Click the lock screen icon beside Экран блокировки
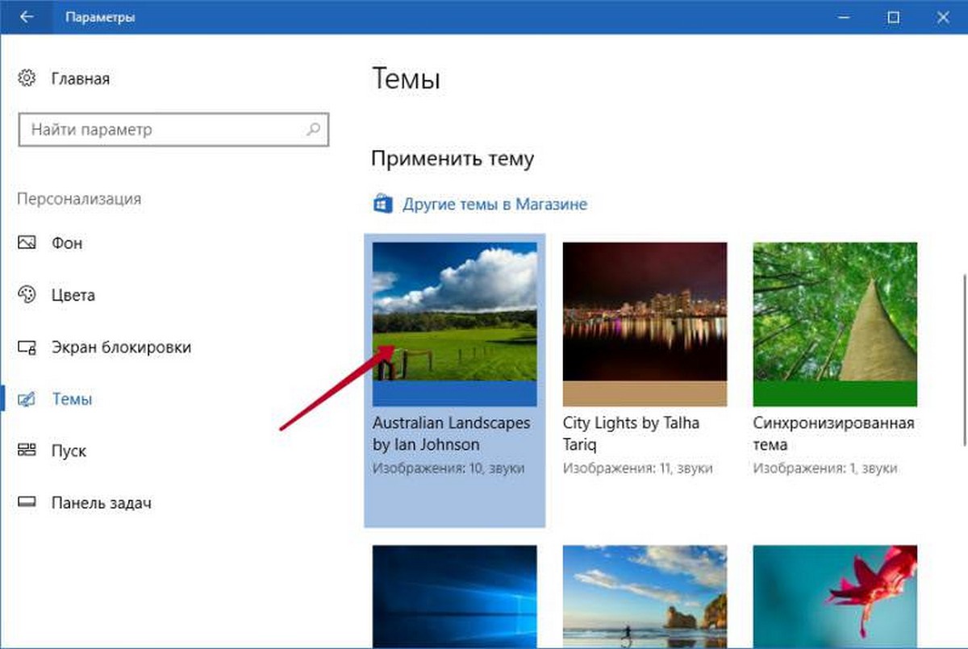The height and width of the screenshot is (649, 968). 27,347
